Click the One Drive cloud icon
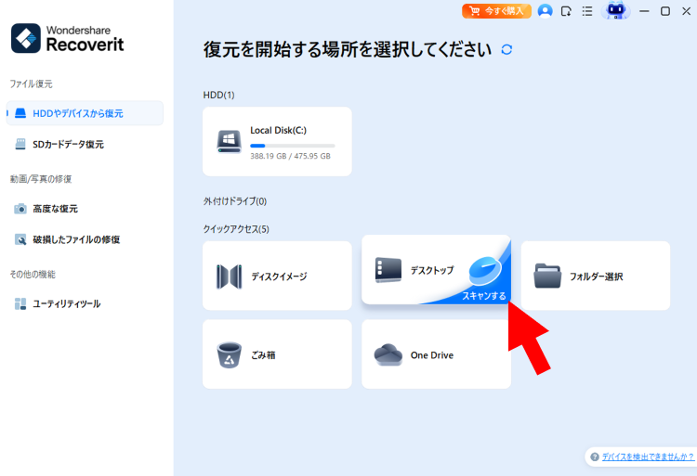Viewport: 697px width, 476px height. click(388, 354)
